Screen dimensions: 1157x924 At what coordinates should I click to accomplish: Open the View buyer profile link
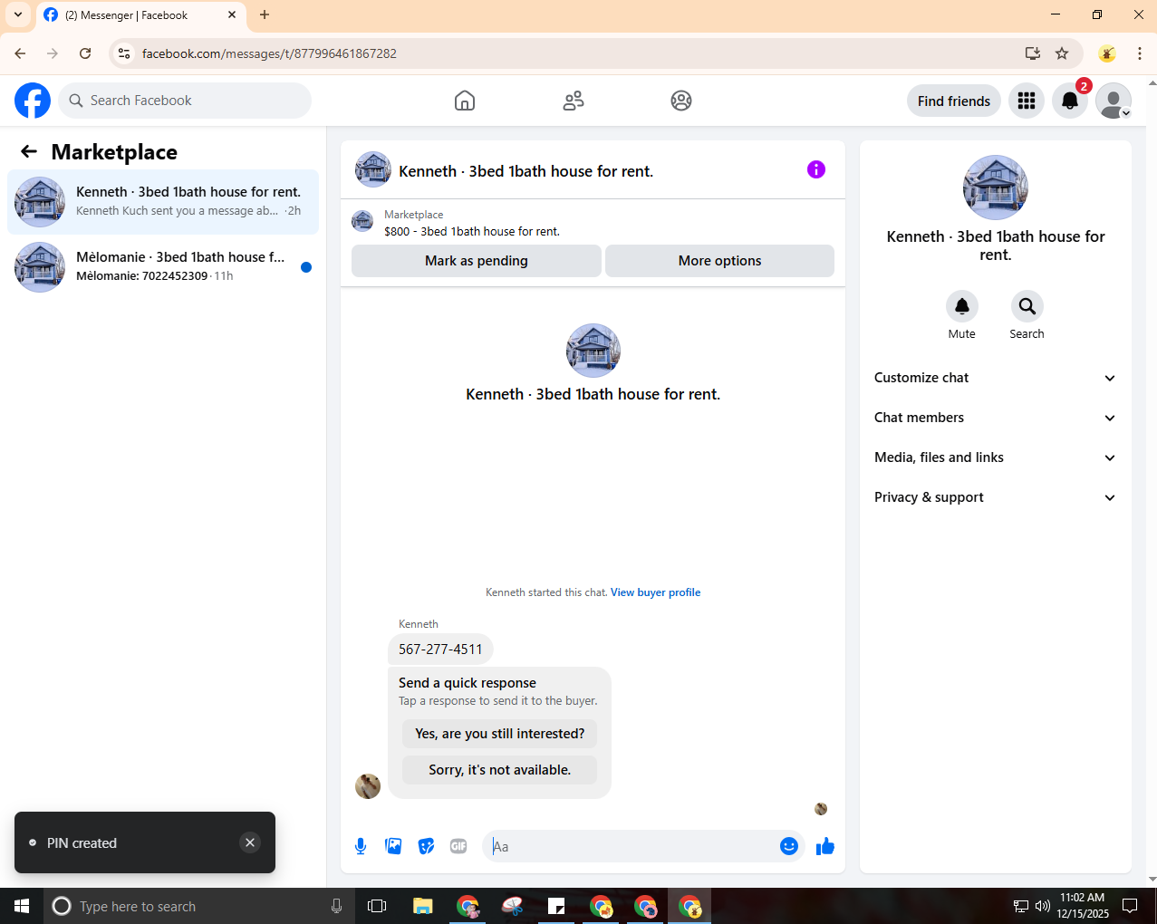click(x=655, y=592)
